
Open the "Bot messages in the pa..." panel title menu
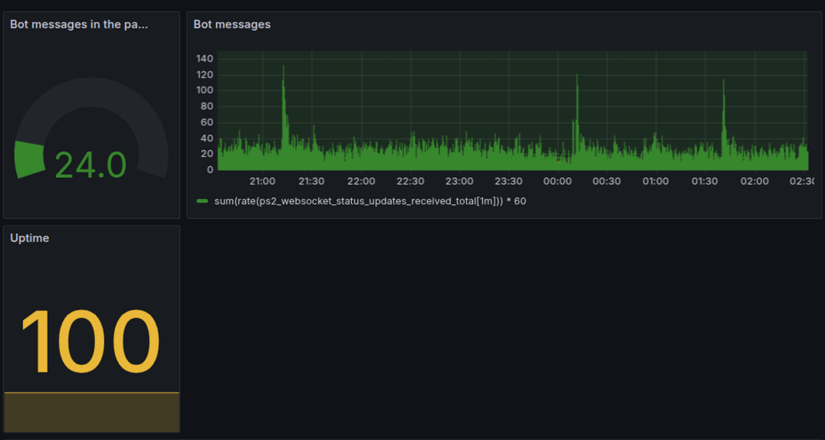click(79, 25)
